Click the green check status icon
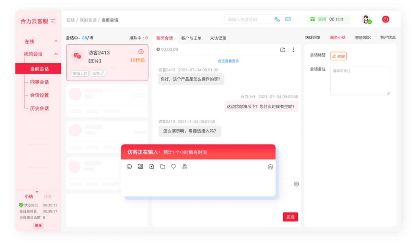415x243 pixels. pyautogui.click(x=21, y=205)
